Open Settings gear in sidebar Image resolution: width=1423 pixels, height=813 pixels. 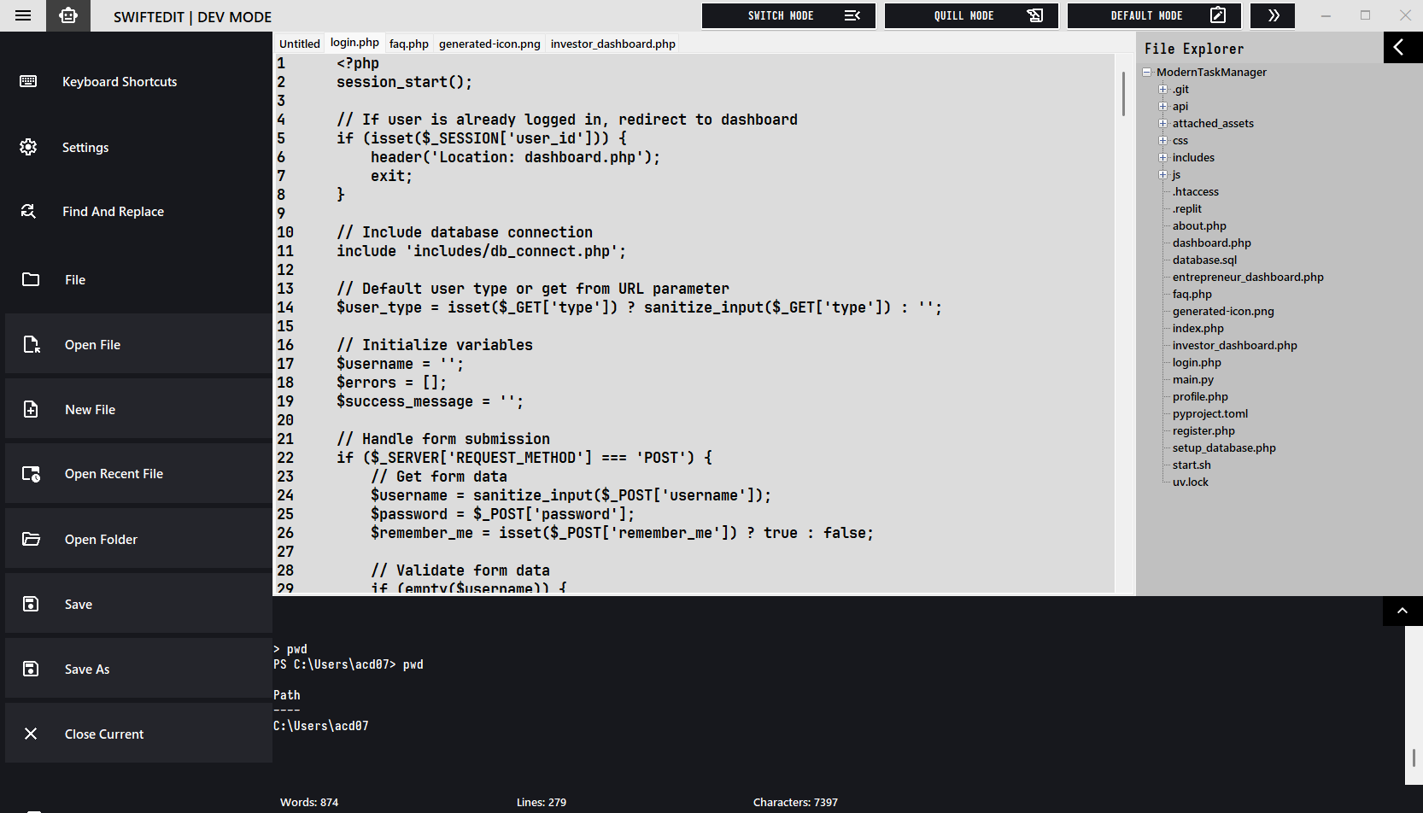pos(28,147)
